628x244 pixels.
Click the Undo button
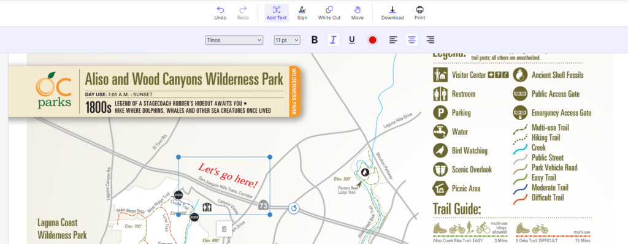tap(220, 13)
